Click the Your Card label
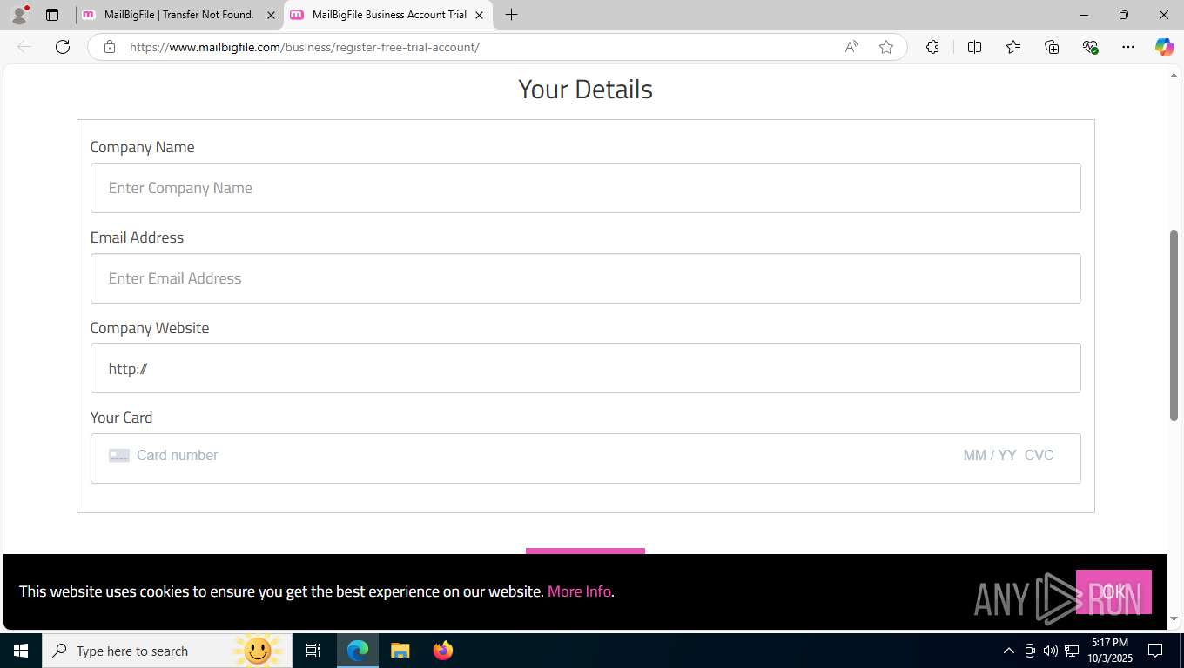1184x668 pixels. (x=121, y=417)
